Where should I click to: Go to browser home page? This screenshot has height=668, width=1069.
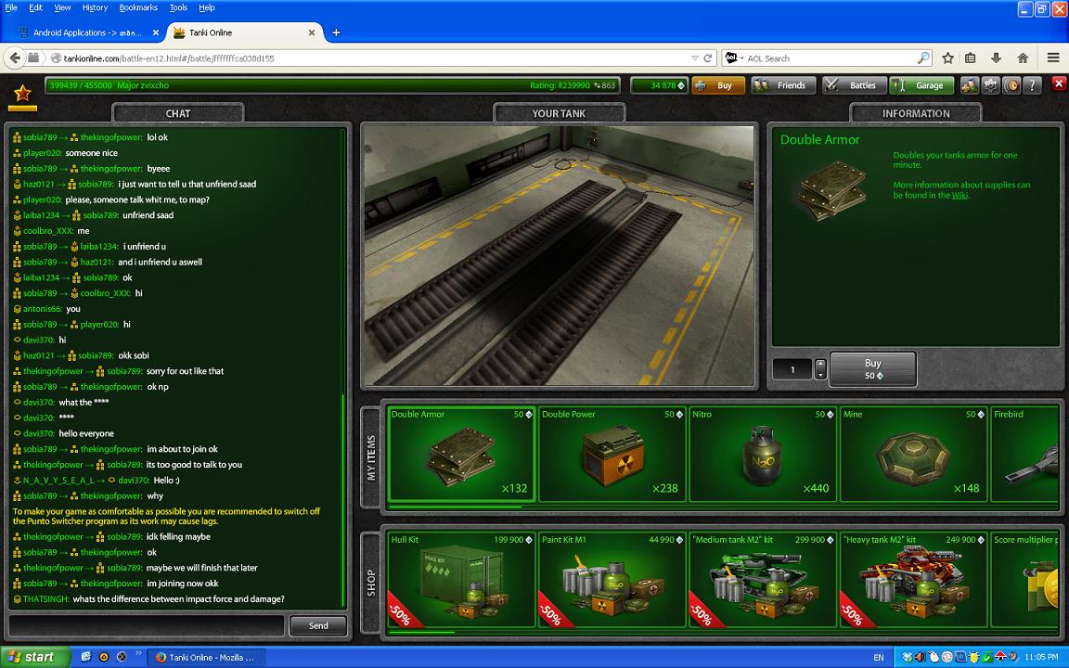[x=1023, y=58]
